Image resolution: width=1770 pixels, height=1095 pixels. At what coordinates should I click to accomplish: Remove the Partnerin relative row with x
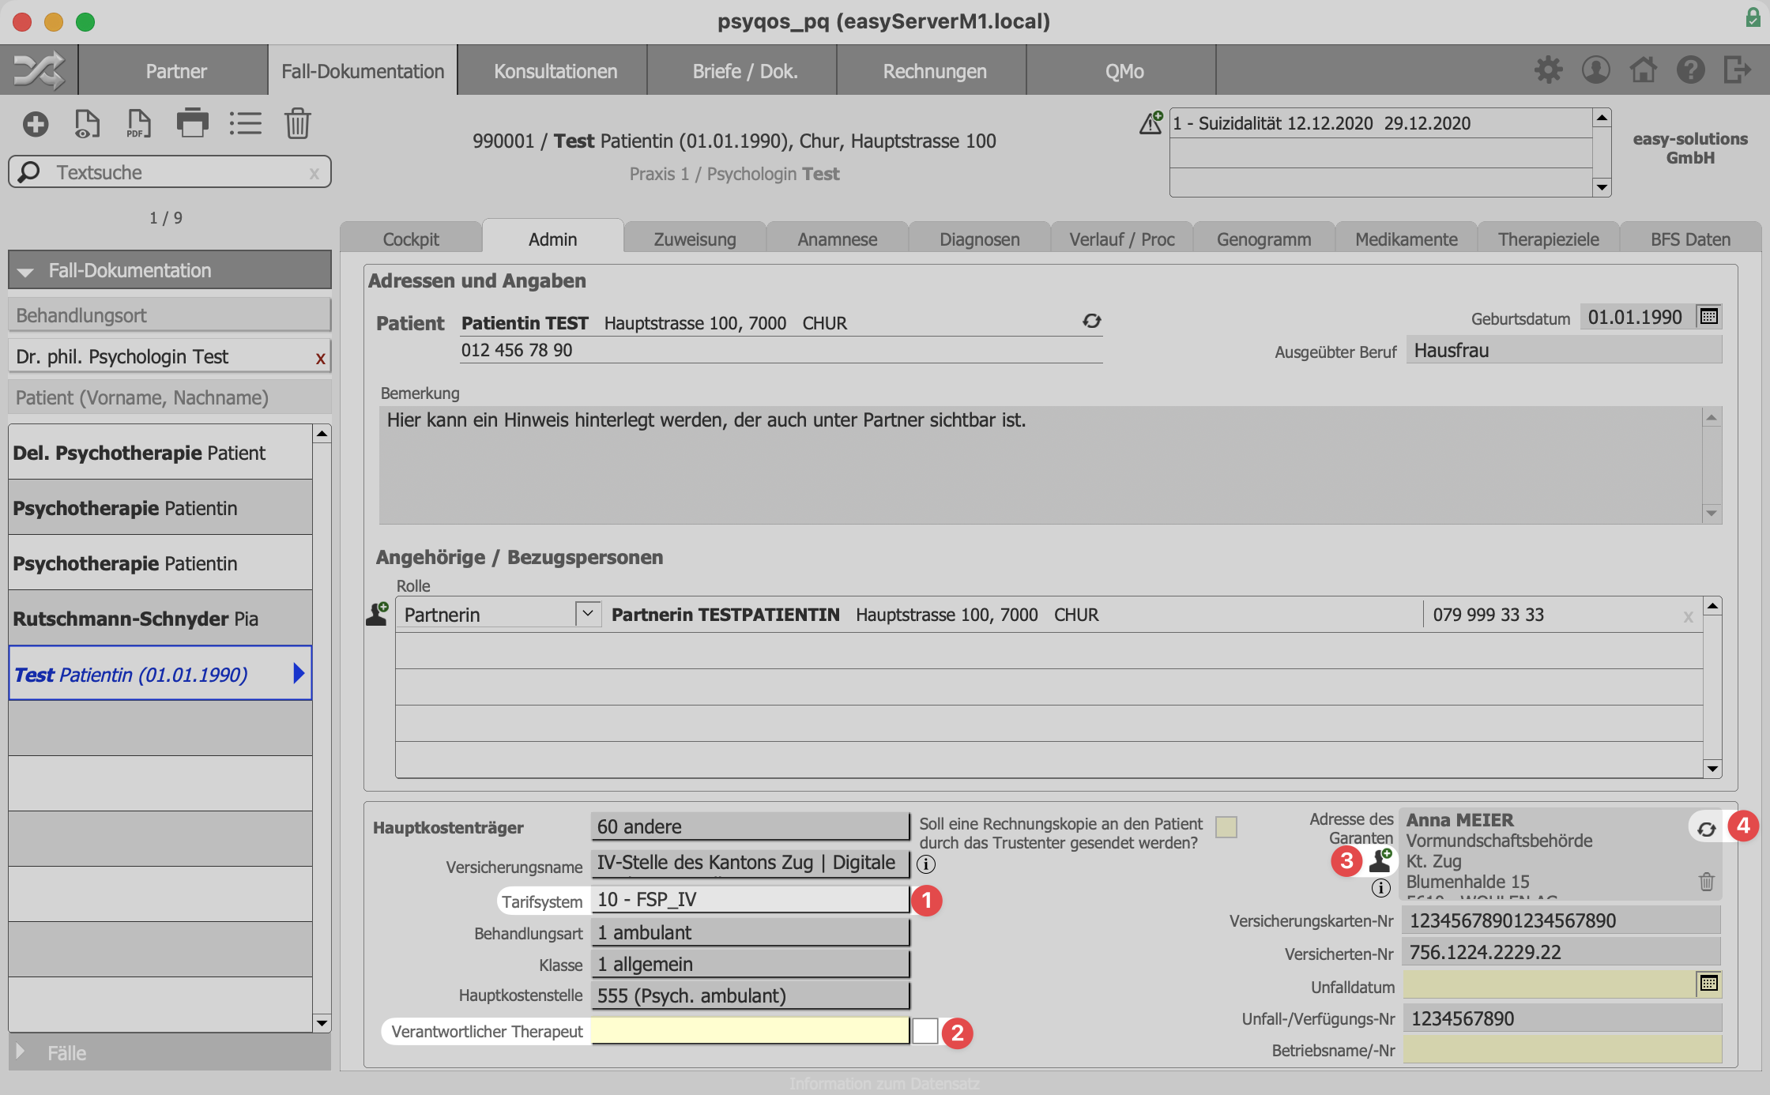pos(1688,616)
